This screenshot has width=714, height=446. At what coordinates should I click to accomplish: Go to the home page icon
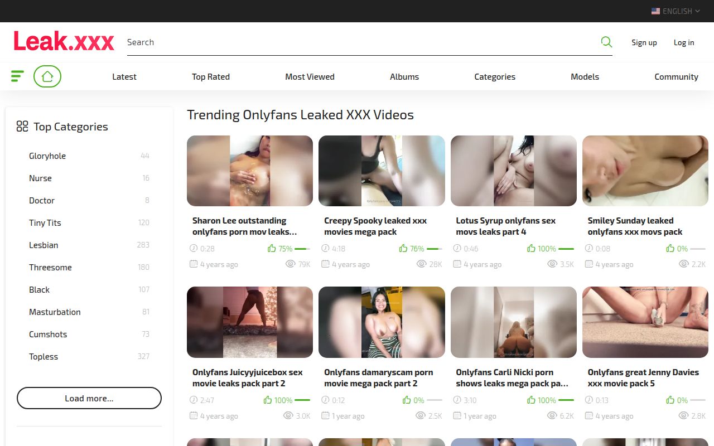tap(47, 76)
